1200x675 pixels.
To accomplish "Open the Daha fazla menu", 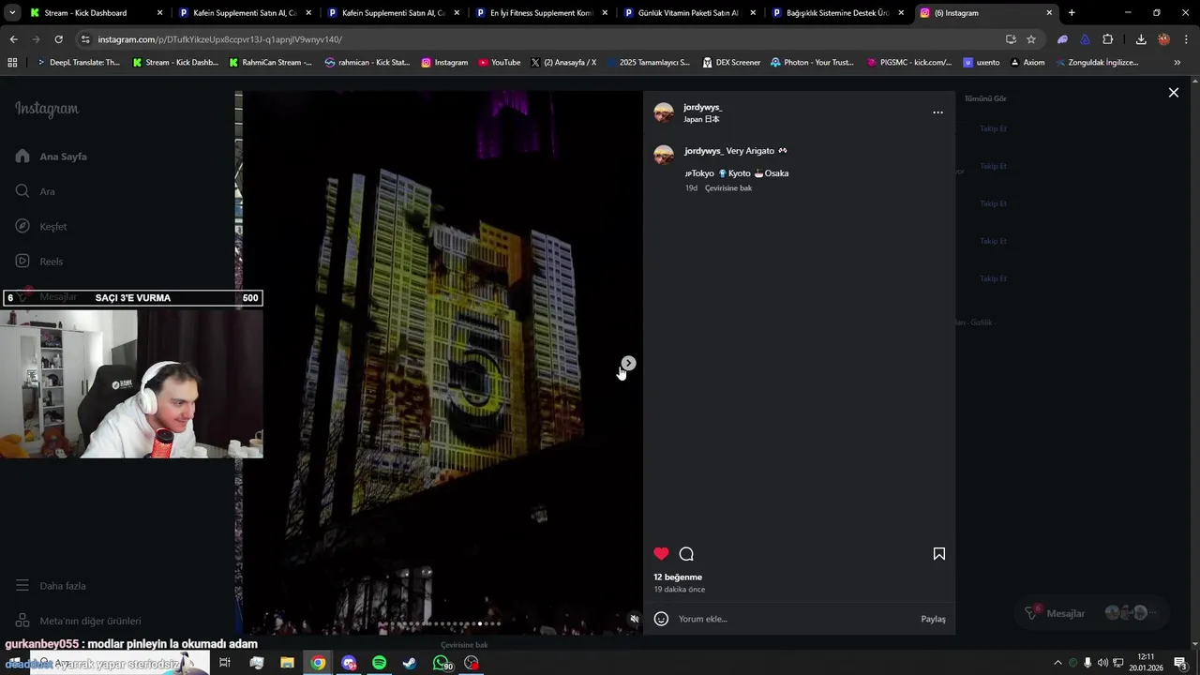I will 51,586.
